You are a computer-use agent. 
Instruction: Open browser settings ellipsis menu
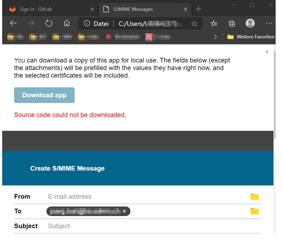tap(269, 23)
